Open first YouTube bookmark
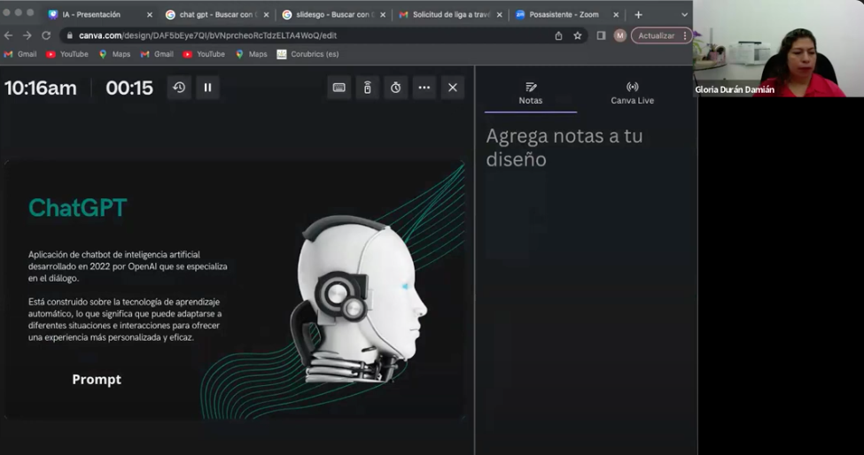 [67, 54]
